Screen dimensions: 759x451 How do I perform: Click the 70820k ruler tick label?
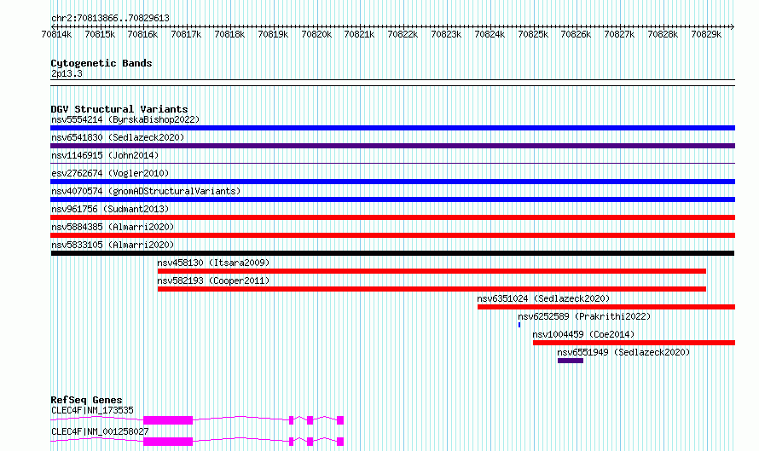[x=316, y=34]
